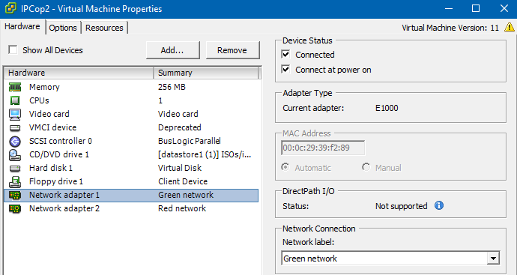Select Network adapter 1 label

click(64, 196)
